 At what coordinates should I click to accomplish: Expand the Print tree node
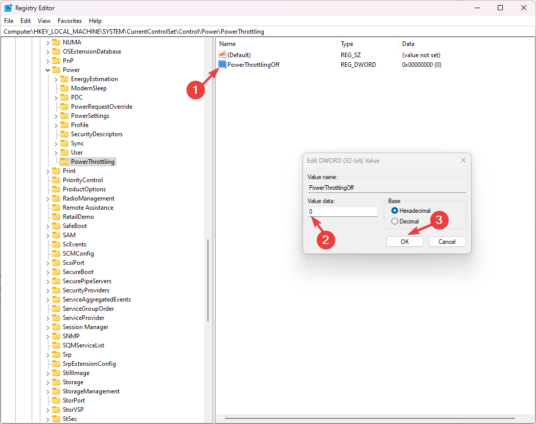pos(48,171)
